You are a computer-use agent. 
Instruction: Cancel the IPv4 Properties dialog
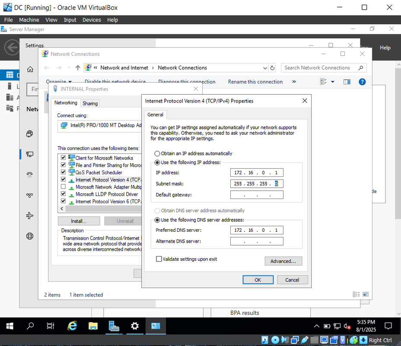[x=292, y=280]
